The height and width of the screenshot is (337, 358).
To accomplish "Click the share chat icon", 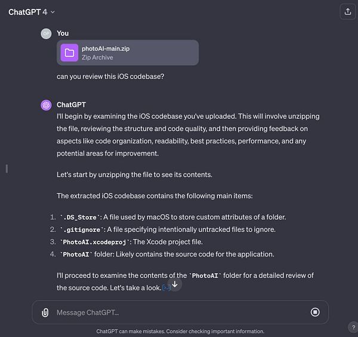I will (347, 12).
